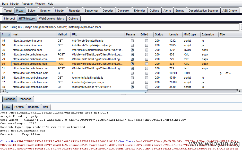This screenshot has height=151, width=242.
Task: Switch to the Extender tab
Action: click(x=140, y=11)
